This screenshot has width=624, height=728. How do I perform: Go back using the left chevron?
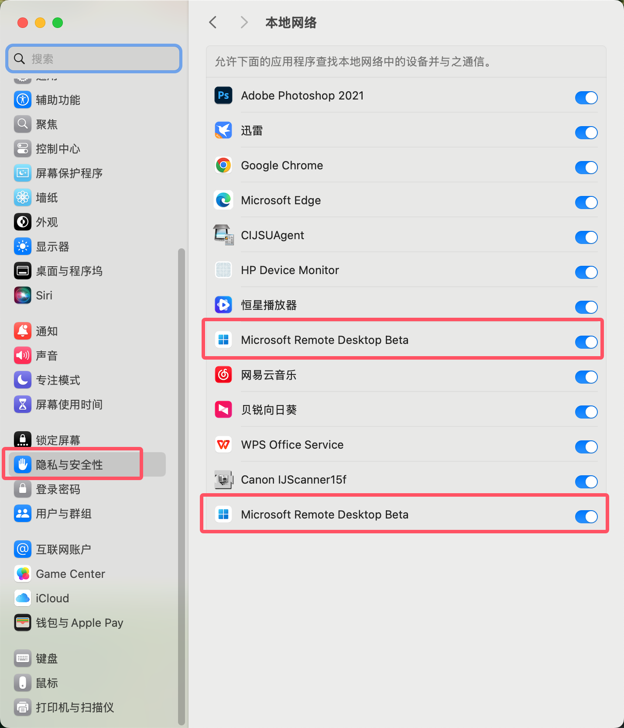213,22
